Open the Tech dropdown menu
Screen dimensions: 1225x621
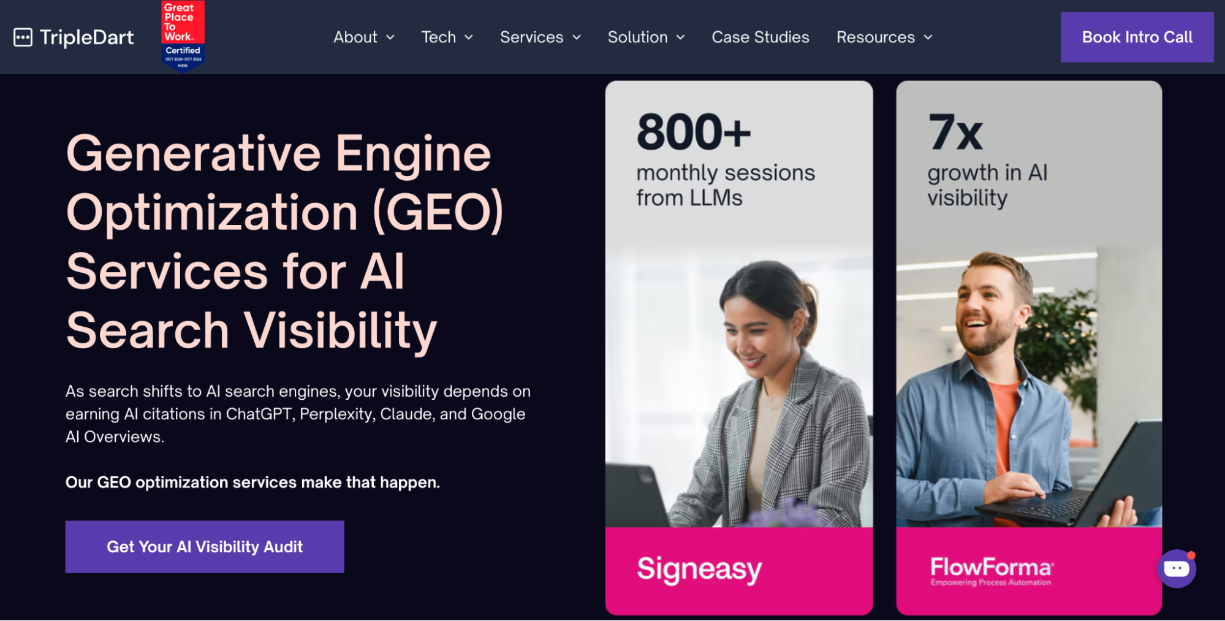point(447,37)
